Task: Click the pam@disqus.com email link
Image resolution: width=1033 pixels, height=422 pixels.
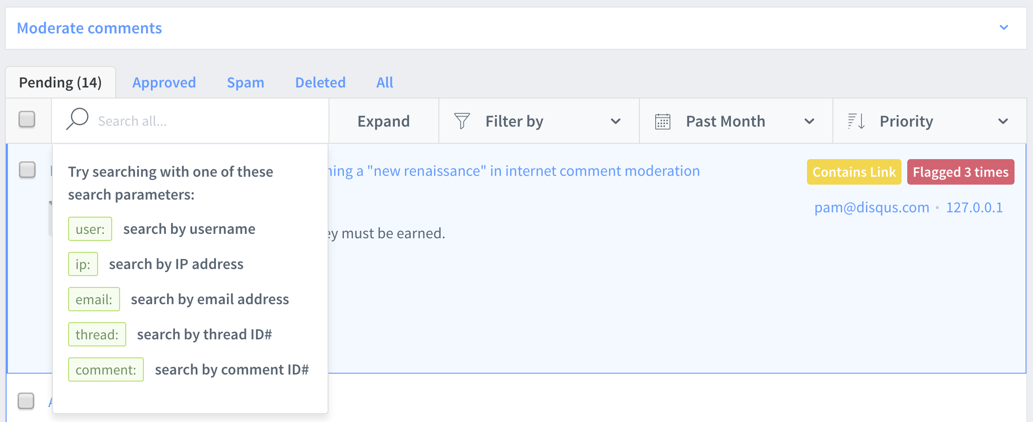Action: tap(872, 207)
